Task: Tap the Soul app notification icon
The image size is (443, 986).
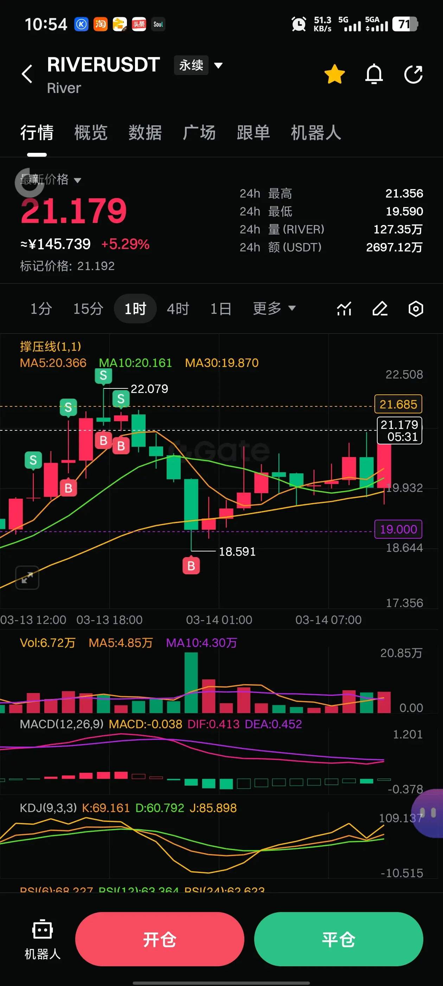Action: [x=158, y=24]
